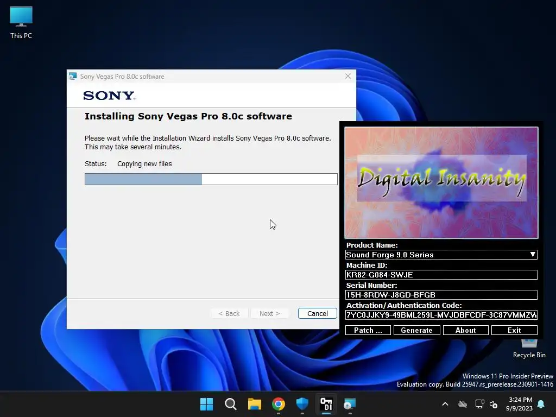556x417 pixels.
Task: Click the 'Installing Sony Vegas Pro 8.0c software' heading
Action: tap(188, 116)
